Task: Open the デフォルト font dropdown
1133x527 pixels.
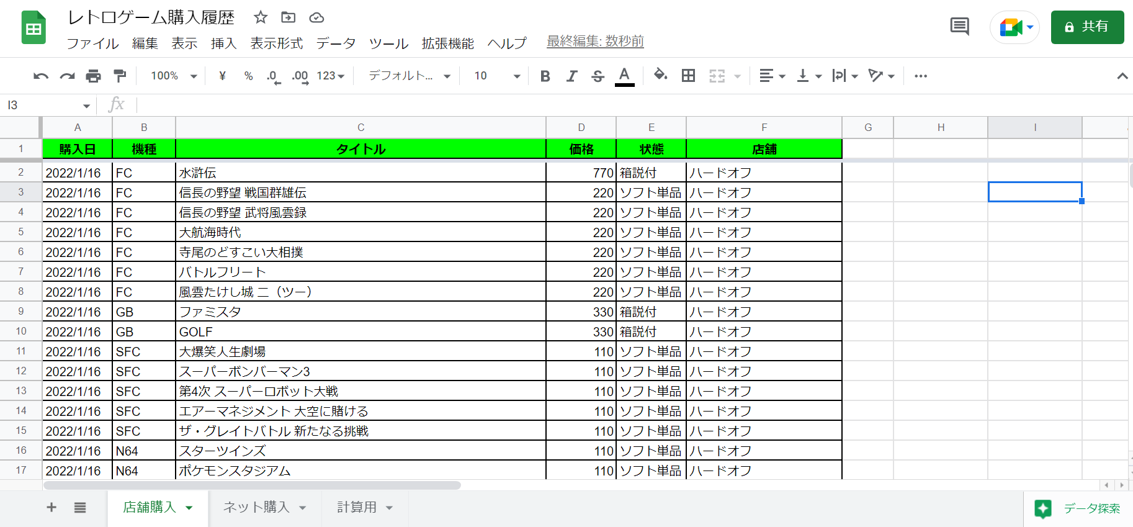Action: pos(410,76)
